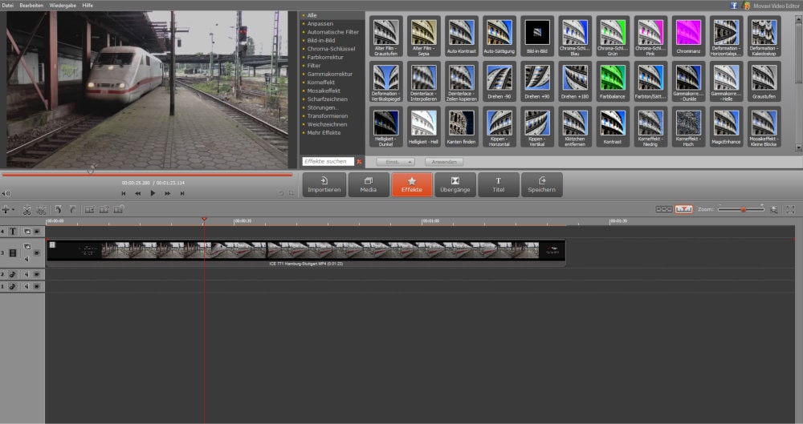Select the Mehr Effekte category
Screen dimensions: 803x424
coord(324,132)
